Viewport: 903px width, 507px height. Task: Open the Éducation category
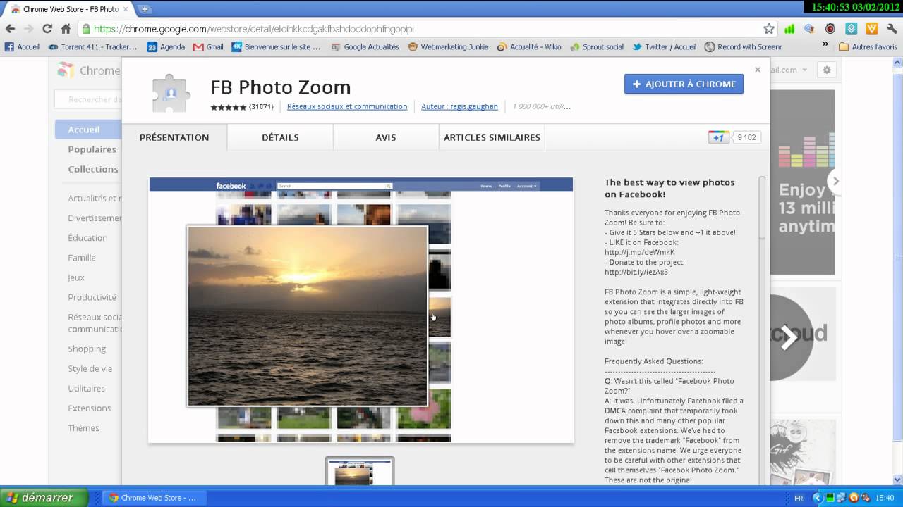pos(87,238)
